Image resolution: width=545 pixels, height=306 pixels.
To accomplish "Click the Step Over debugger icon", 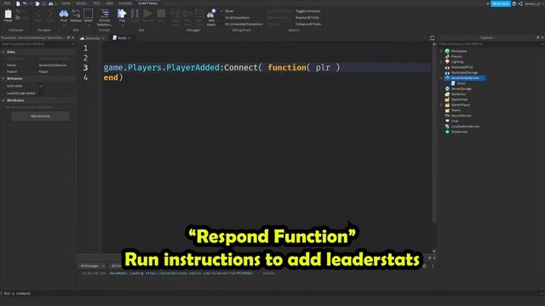I will (187, 14).
